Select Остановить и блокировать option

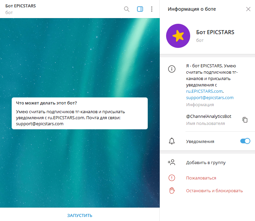click(214, 191)
